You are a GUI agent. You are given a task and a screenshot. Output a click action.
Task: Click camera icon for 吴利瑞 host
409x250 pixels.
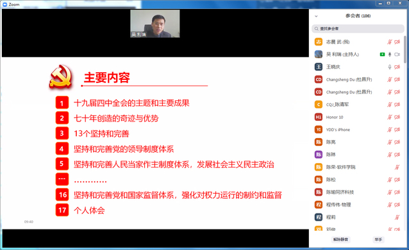point(397,54)
